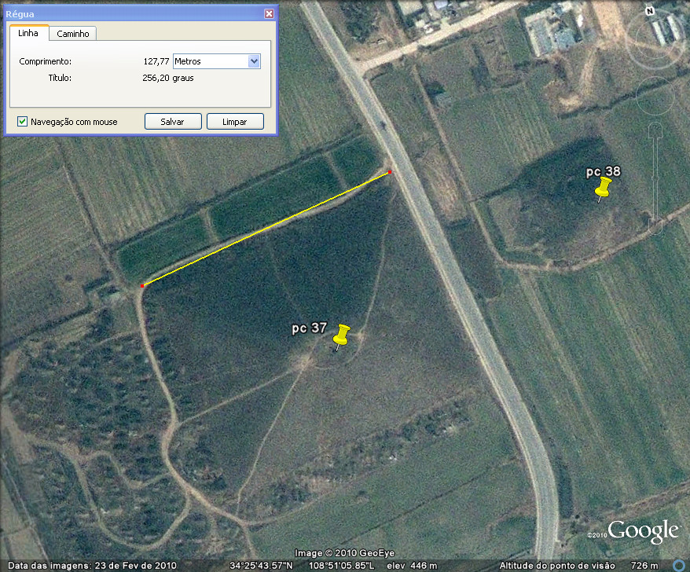Screen dimensions: 690x572
Task: Switch to the Linha tab
Action: click(x=29, y=34)
